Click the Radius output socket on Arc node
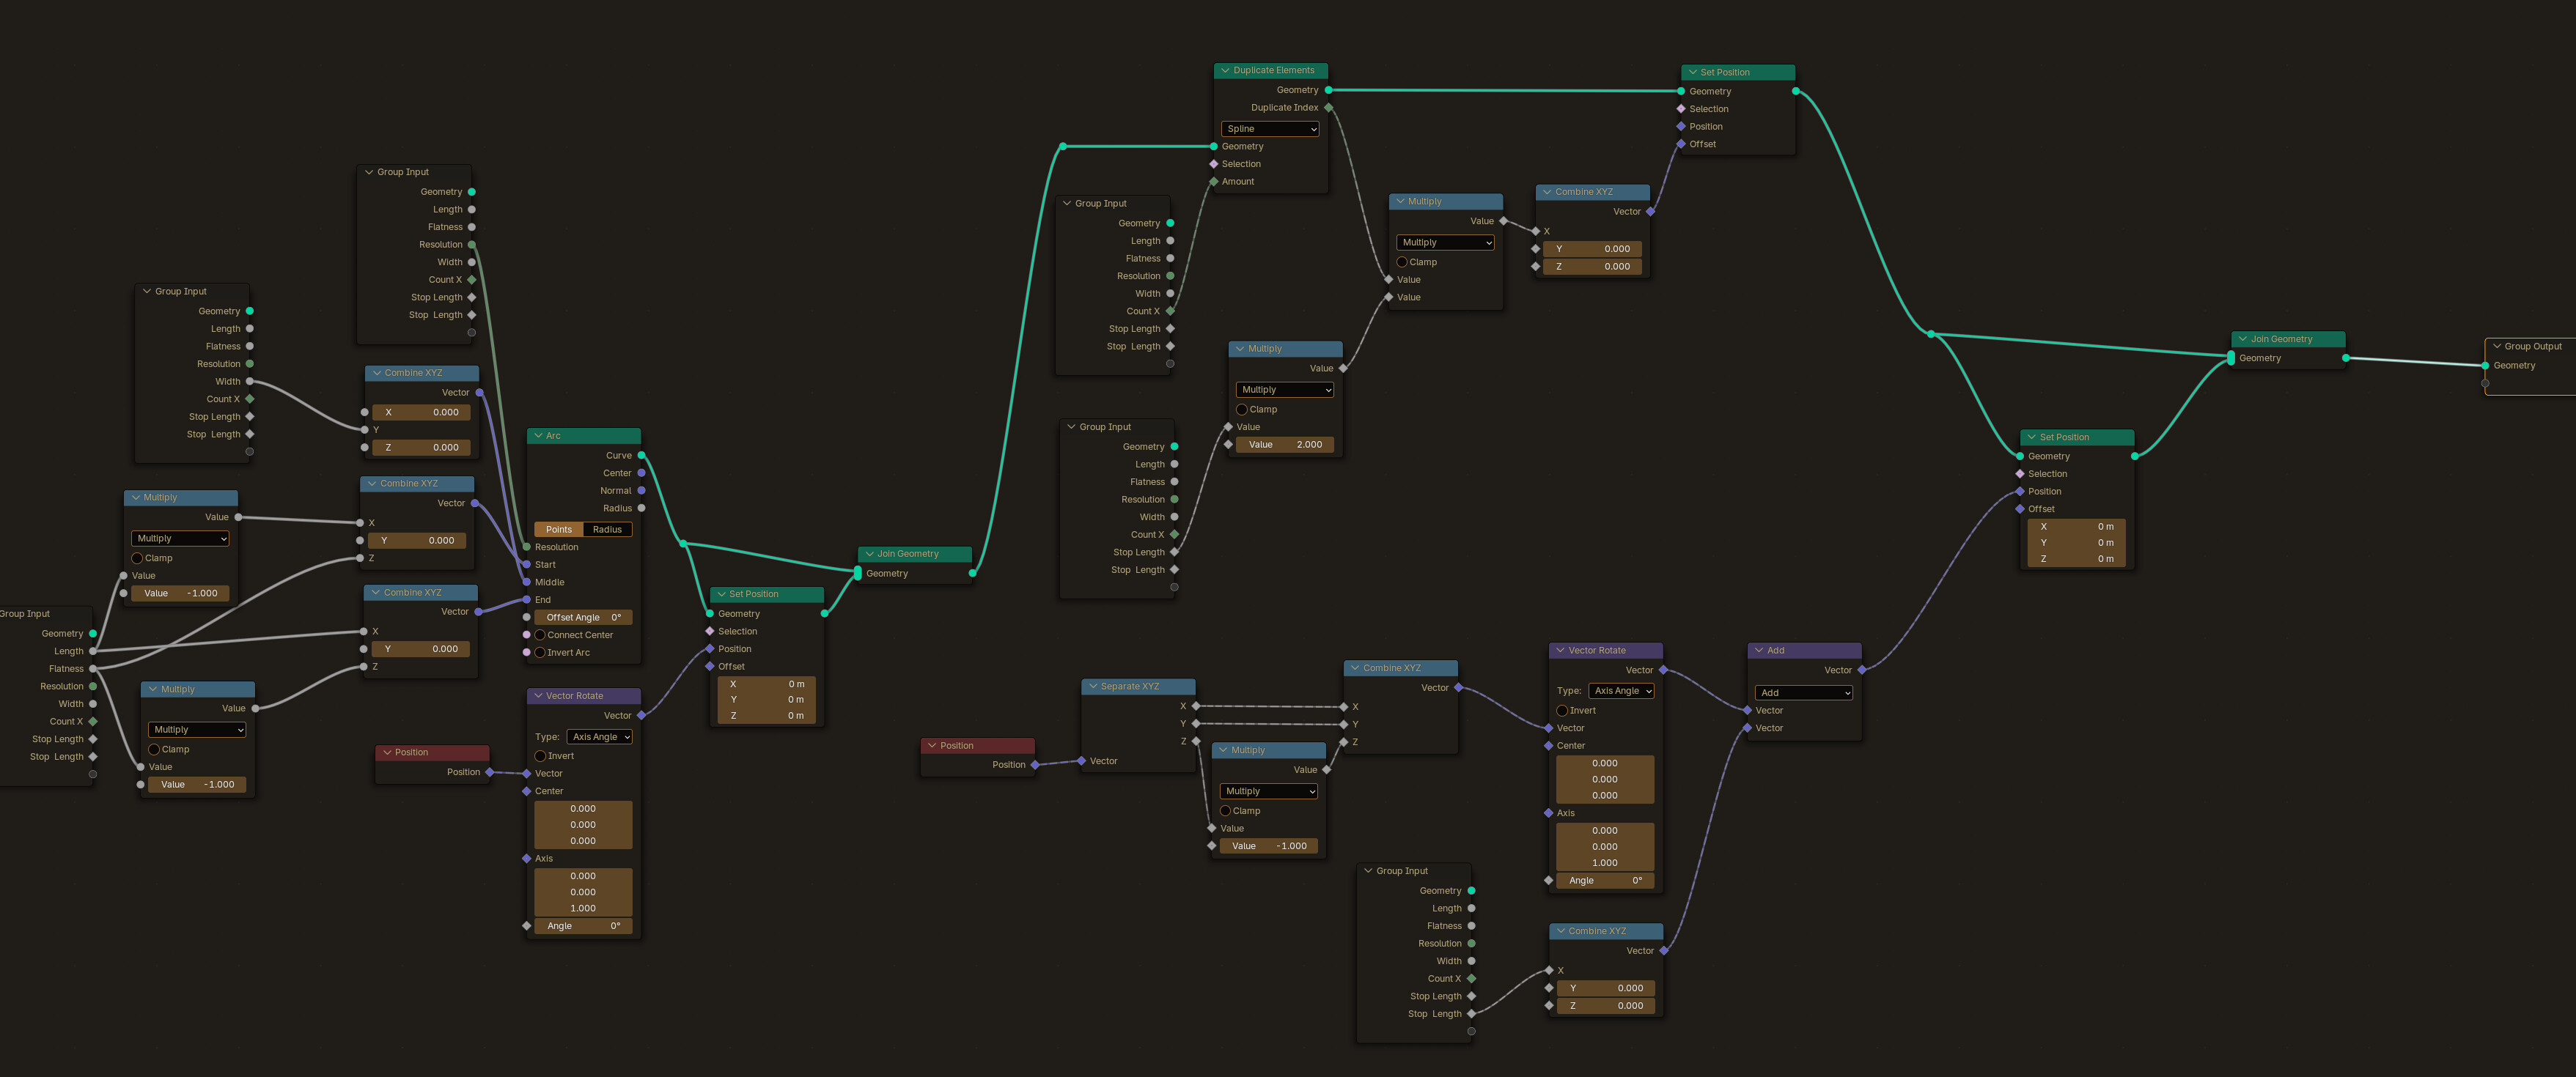This screenshot has width=2576, height=1077. 641,508
